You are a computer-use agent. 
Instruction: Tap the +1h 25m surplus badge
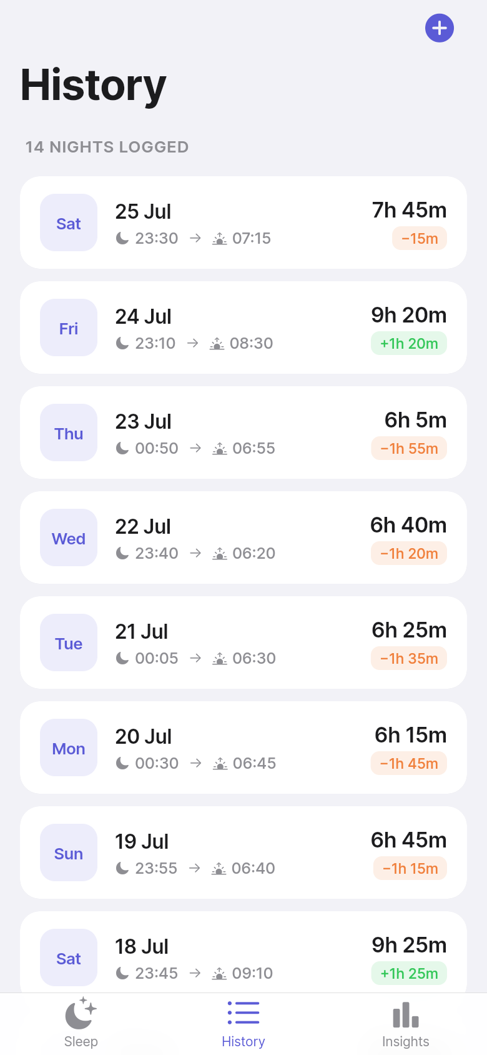point(409,973)
